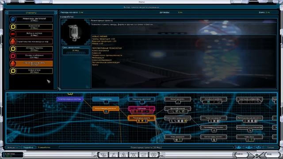This screenshot has height=159, width=283.
Task: Select the magenta Снабжение node in tech tree
Action: tap(141, 109)
